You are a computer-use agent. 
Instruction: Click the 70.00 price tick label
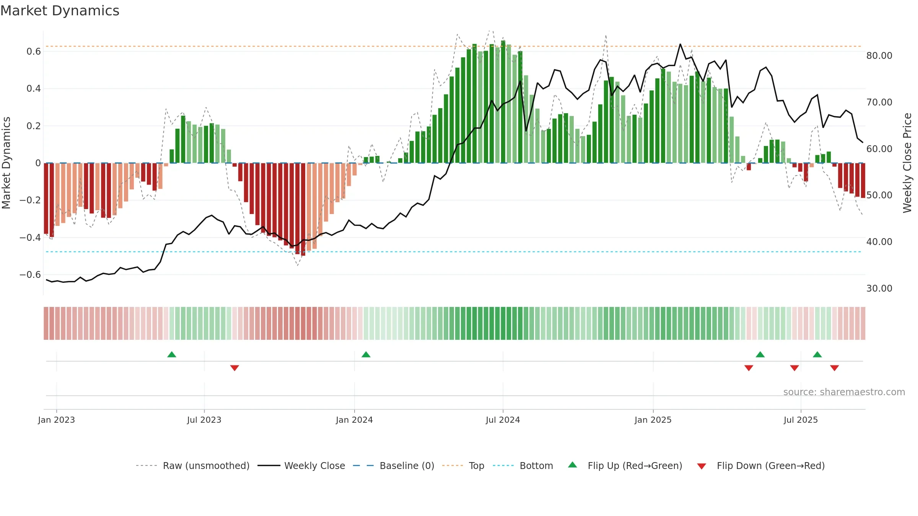[879, 102]
